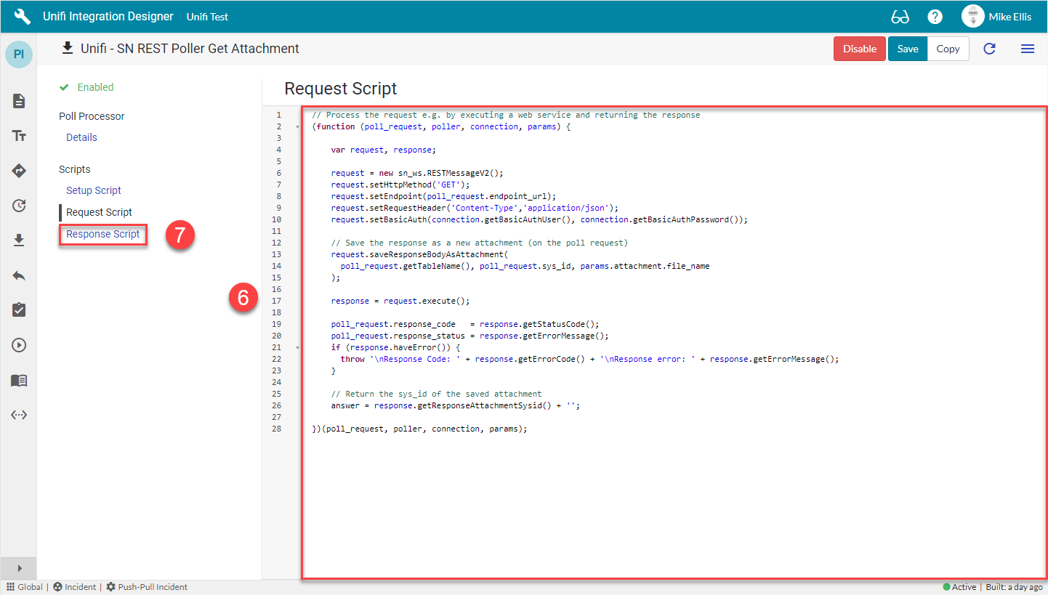The width and height of the screenshot is (1048, 595).
Task: Open help via the question mark icon
Action: (935, 16)
